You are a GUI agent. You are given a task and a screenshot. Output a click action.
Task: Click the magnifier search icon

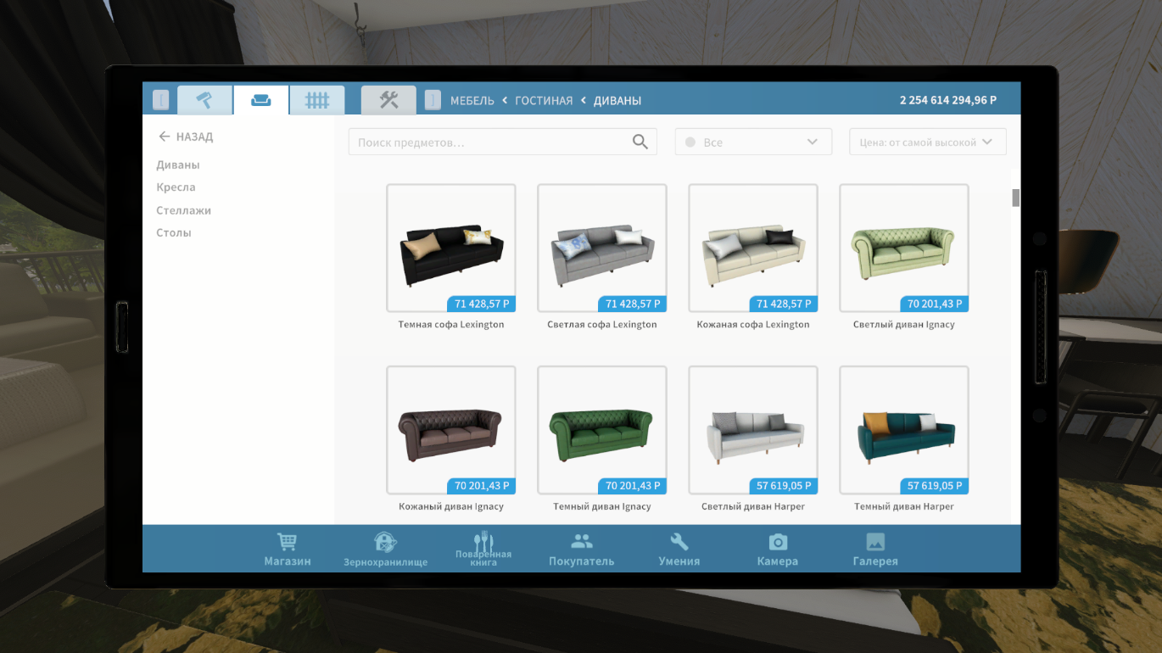640,142
